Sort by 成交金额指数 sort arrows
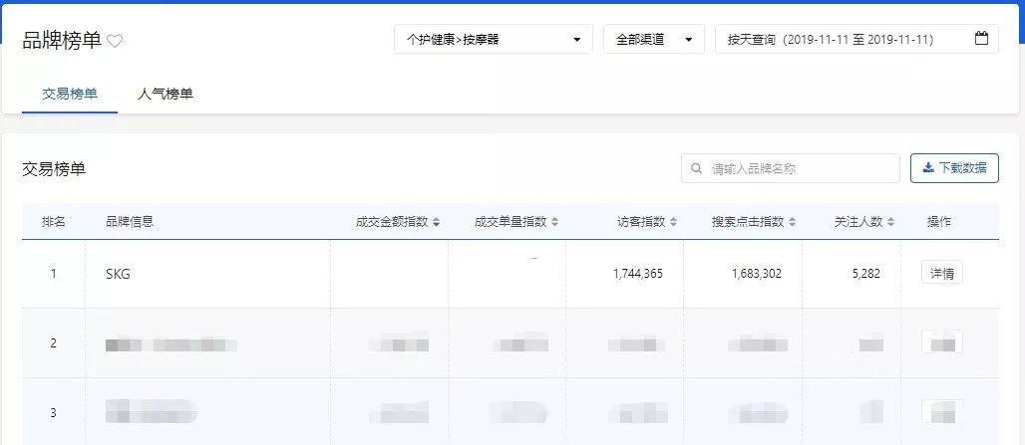 click(436, 222)
